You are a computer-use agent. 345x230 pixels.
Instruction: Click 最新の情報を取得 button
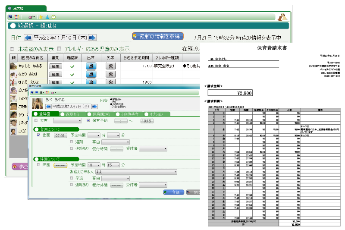[158, 36]
